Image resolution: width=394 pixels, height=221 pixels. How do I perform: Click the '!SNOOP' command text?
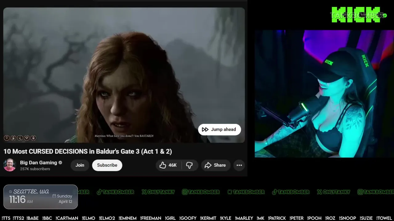tap(348, 218)
